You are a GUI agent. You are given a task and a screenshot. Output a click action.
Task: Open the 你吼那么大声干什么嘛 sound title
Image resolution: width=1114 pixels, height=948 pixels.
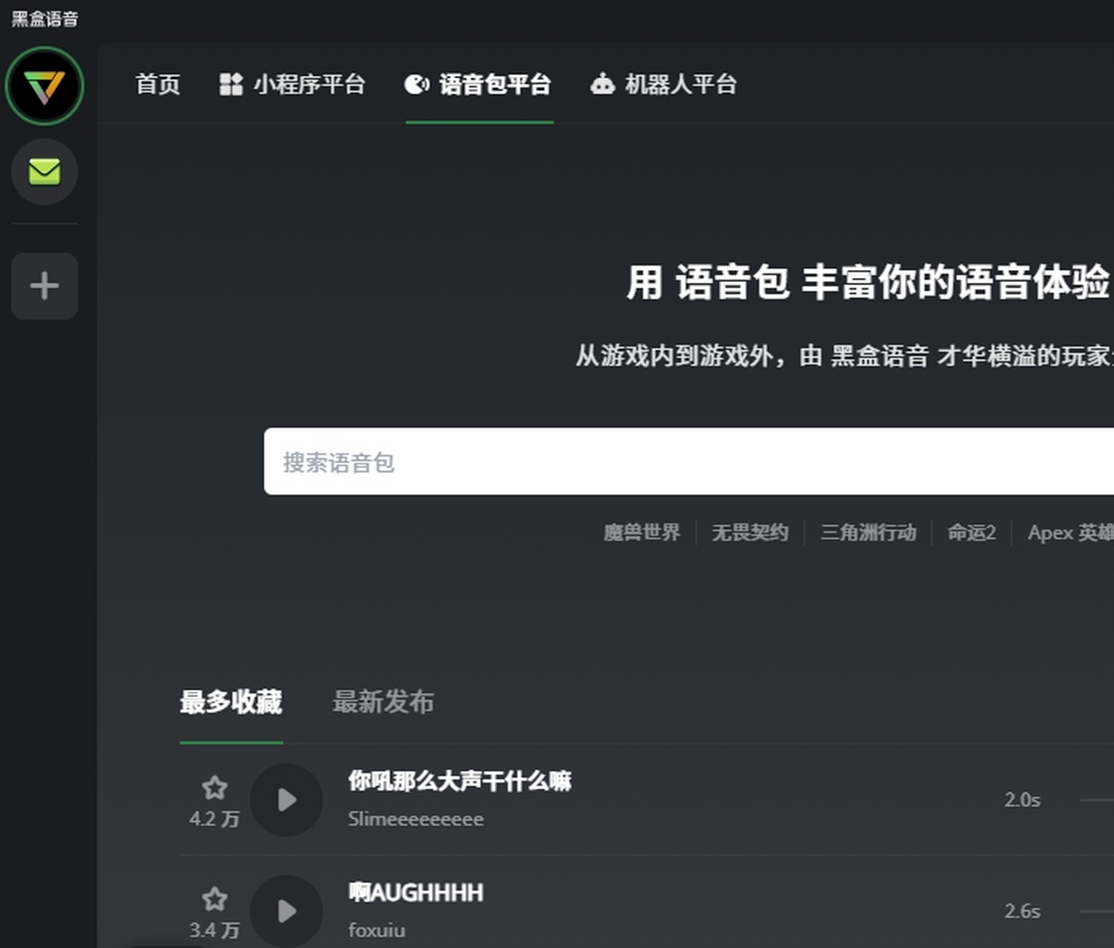click(460, 781)
